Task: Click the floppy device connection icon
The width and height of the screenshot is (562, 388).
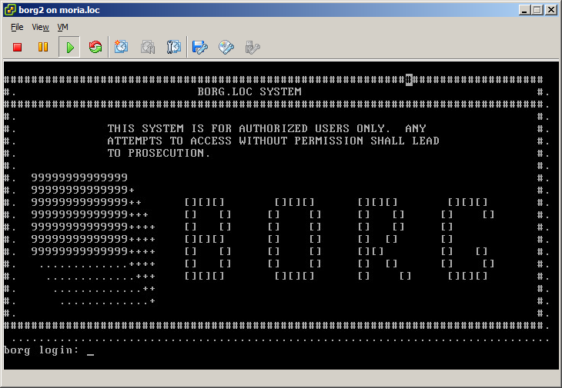Action: (200, 47)
